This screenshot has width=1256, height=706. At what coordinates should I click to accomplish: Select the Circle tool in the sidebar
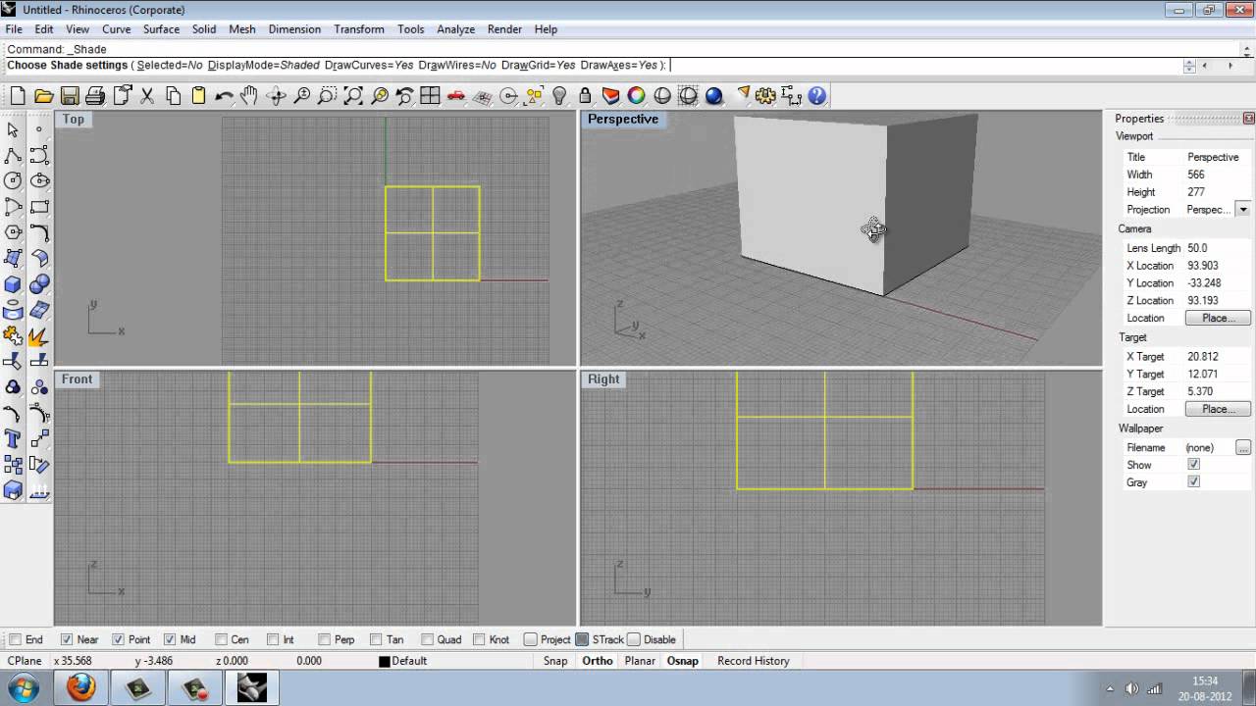[13, 180]
